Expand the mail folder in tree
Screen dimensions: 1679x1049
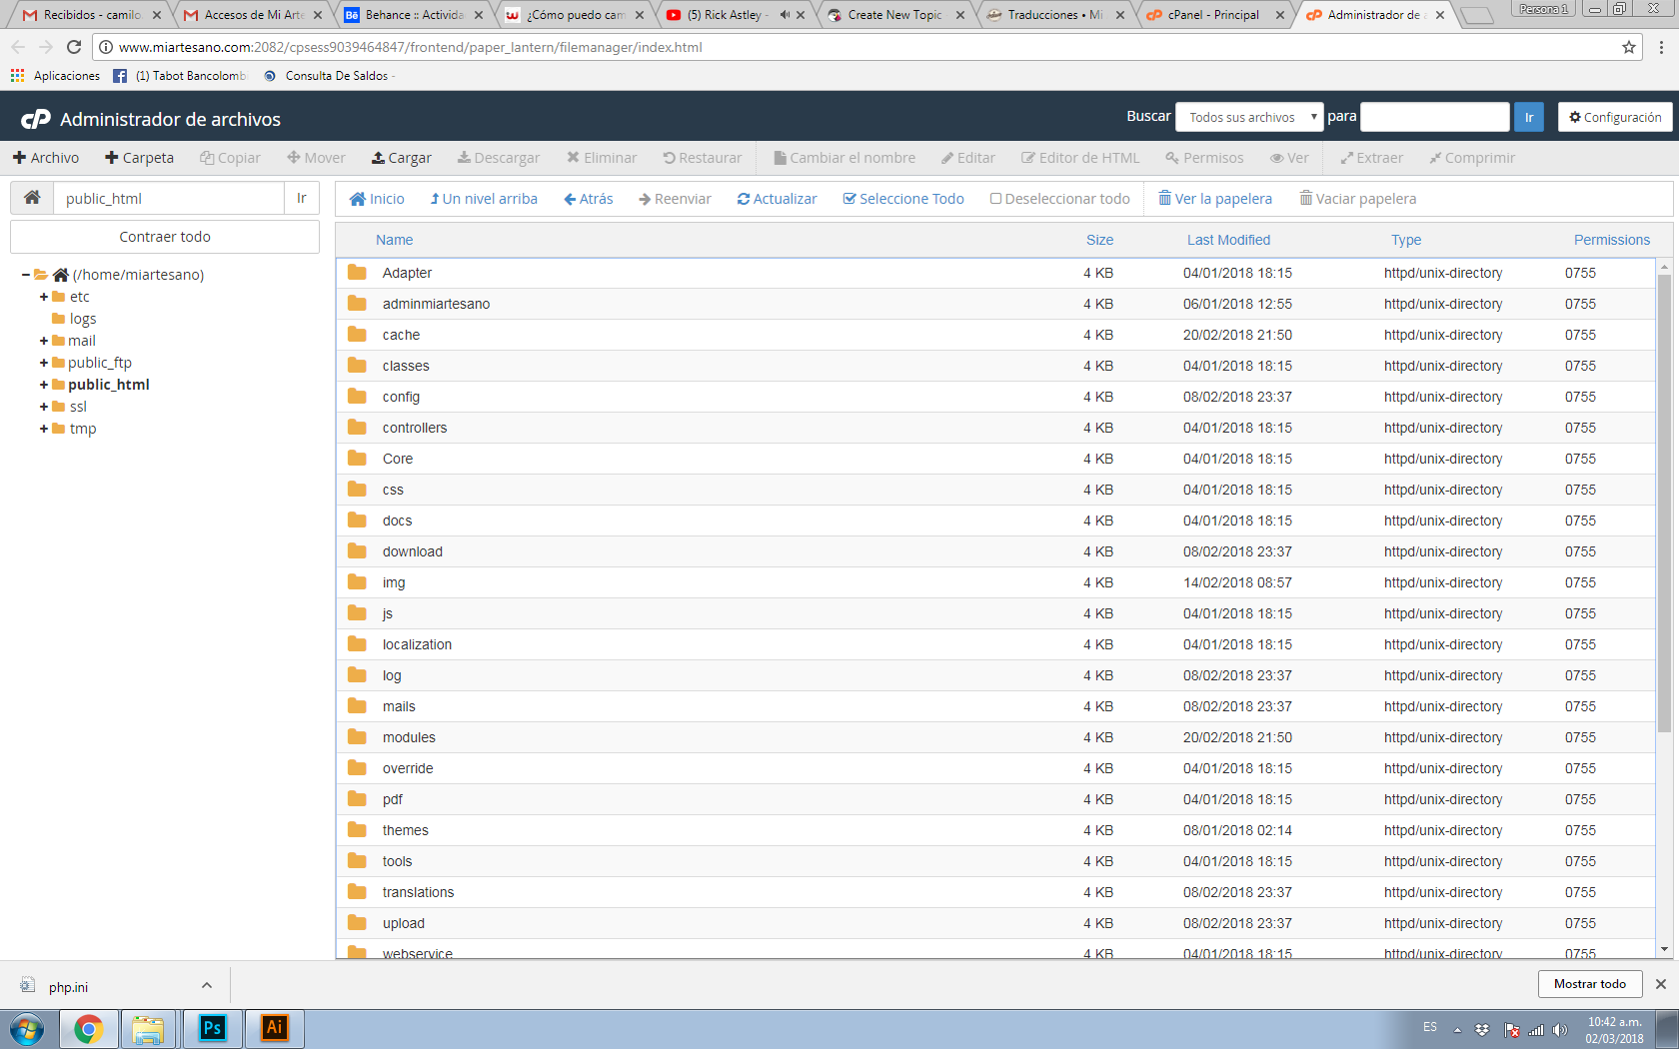coord(44,341)
